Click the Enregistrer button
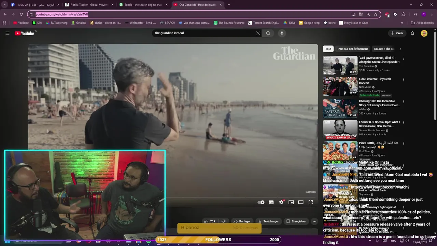The height and width of the screenshot is (246, 437). click(296, 221)
